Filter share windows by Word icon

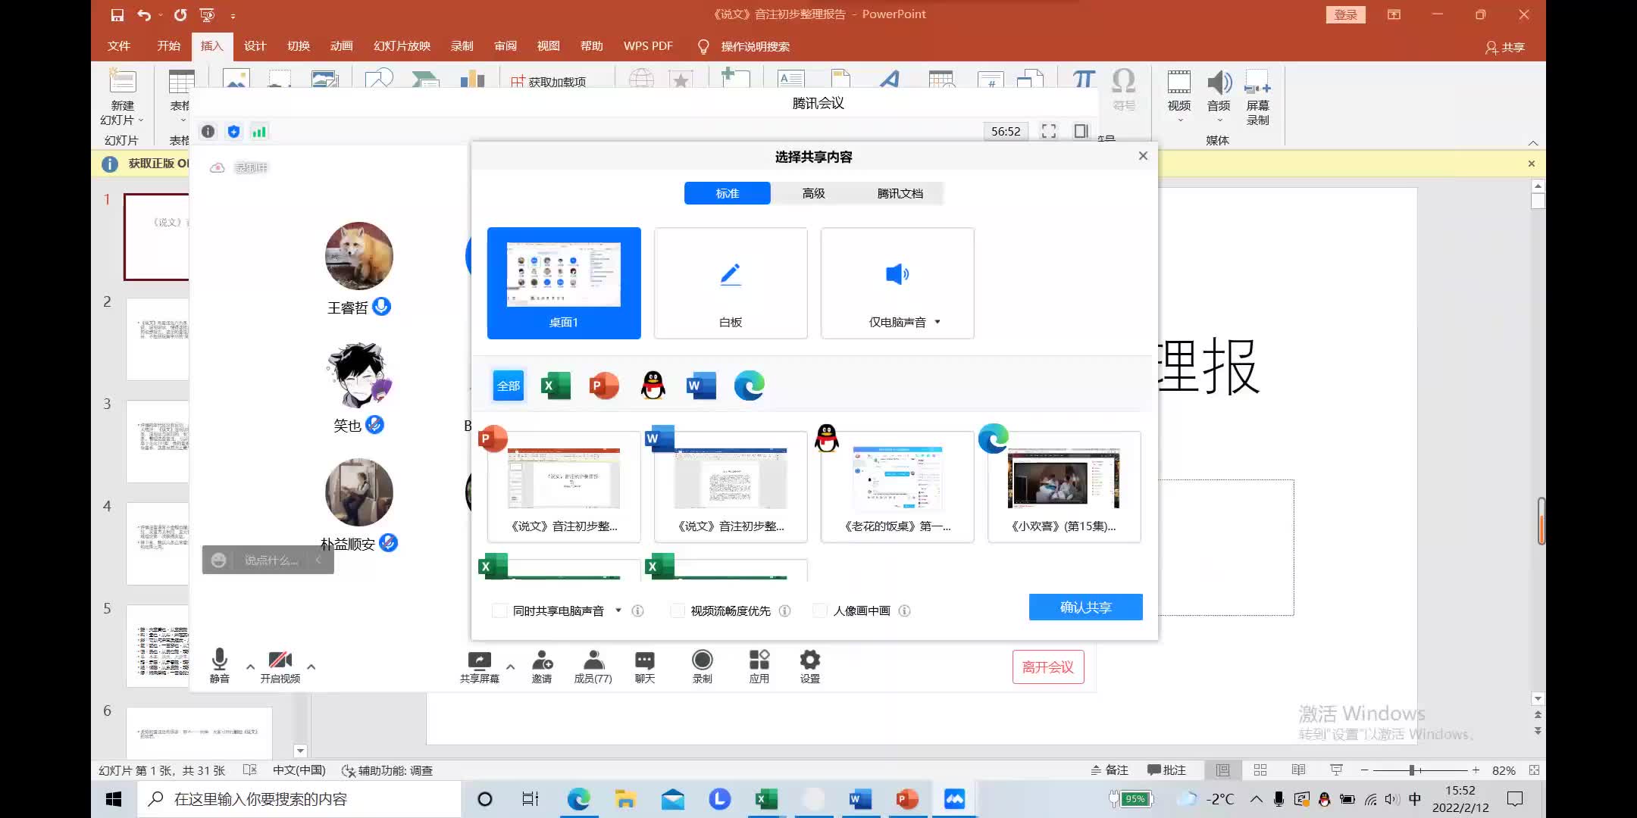(701, 386)
